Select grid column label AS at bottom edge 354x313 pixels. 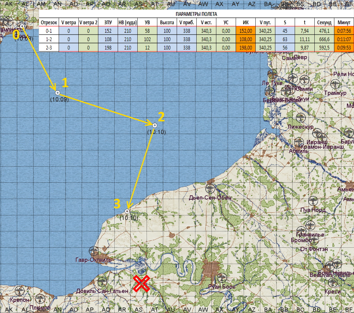tap(139, 309)
